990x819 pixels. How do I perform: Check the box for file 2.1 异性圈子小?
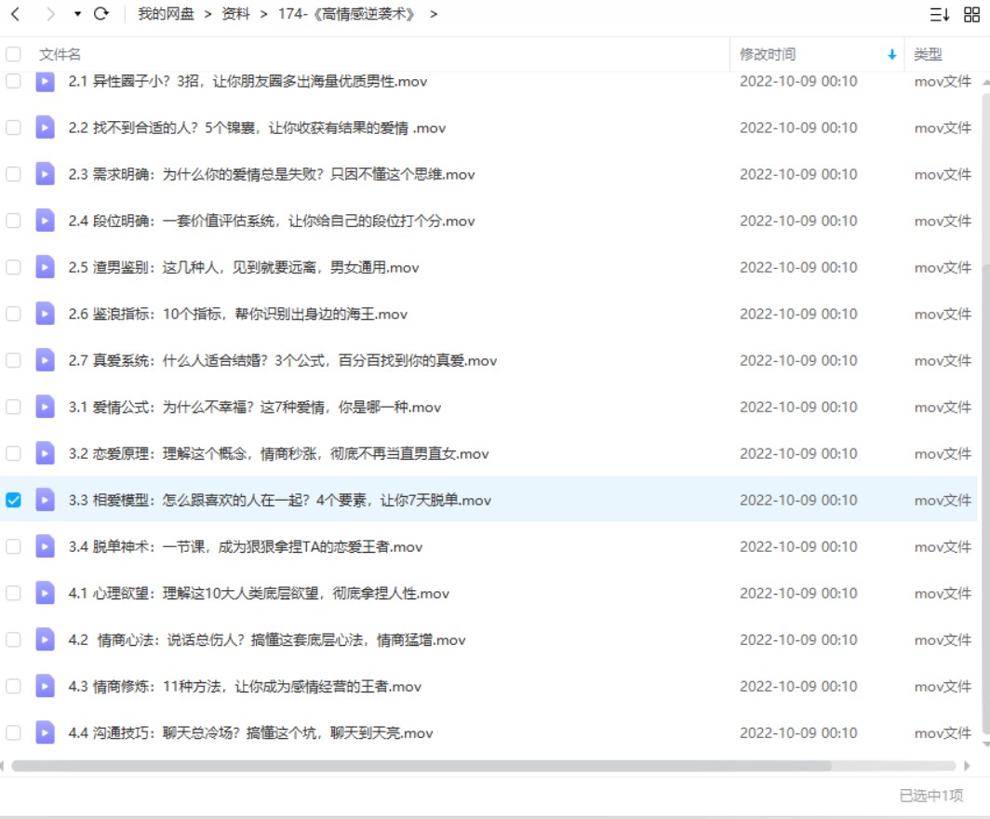pyautogui.click(x=13, y=81)
